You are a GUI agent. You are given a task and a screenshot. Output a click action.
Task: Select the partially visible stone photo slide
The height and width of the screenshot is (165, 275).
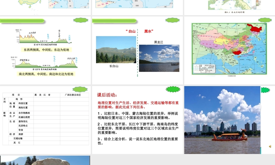45,160
